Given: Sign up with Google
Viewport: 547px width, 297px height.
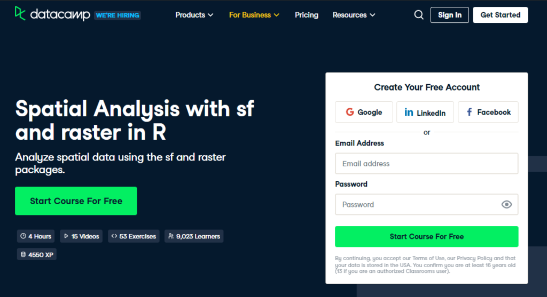Looking at the screenshot, I should point(364,112).
